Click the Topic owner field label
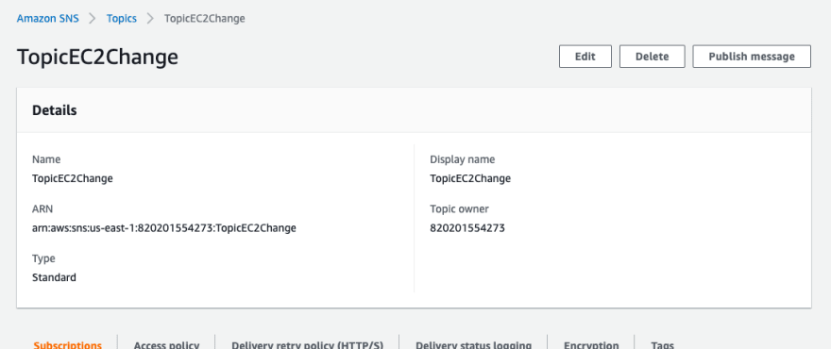 click(x=459, y=208)
